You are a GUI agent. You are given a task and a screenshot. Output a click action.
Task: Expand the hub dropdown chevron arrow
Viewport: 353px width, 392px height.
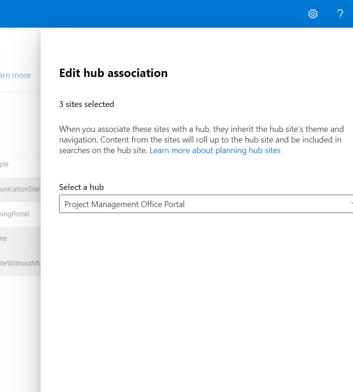(351, 204)
